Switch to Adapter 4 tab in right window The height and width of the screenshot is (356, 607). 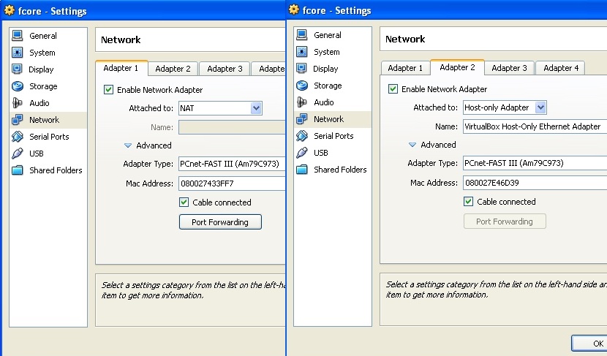click(561, 68)
